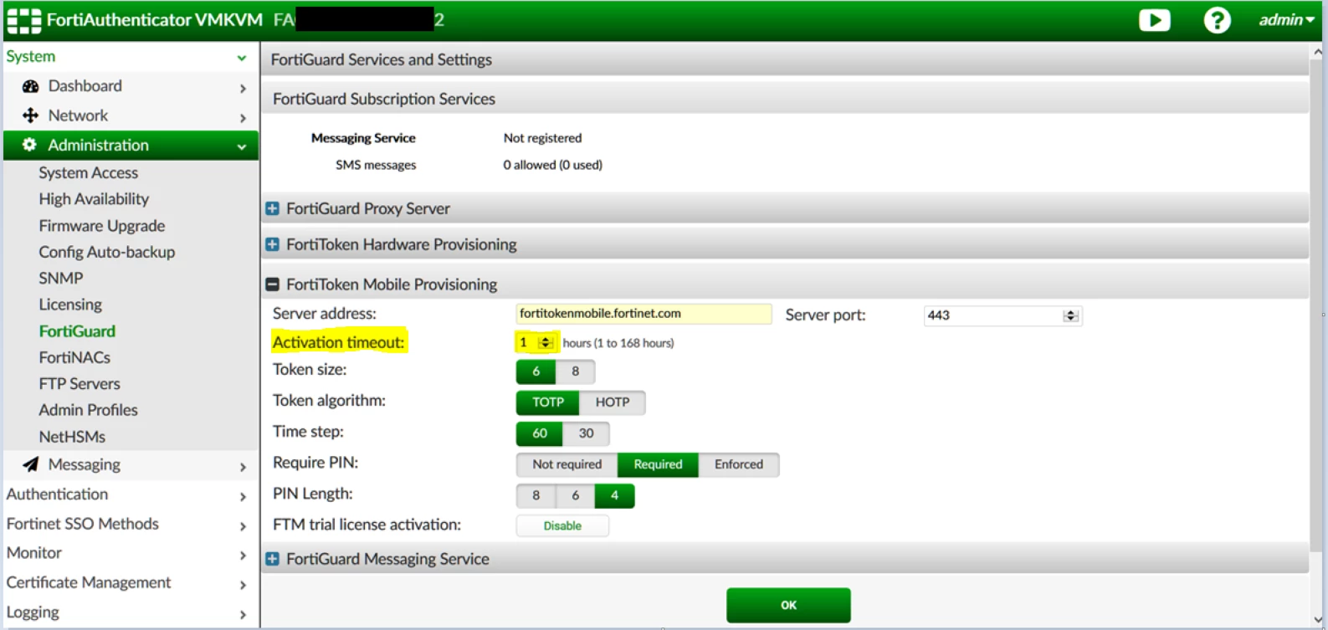This screenshot has height=630, width=1328.
Task: Click the FortiAuthenticator logo icon
Action: 23,20
